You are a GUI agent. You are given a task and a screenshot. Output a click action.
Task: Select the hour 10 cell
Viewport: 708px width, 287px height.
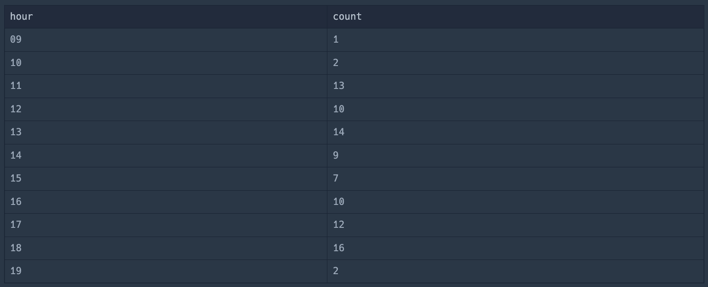[16, 63]
